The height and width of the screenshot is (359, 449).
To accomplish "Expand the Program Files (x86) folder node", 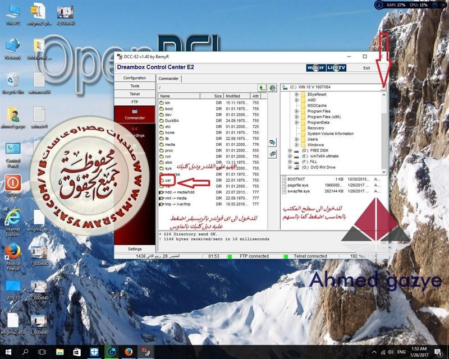I will tap(296, 117).
